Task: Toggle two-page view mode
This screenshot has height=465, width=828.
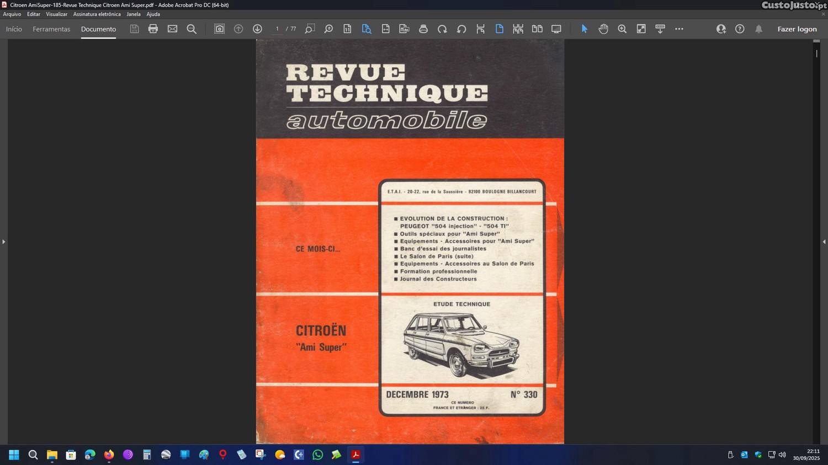Action: [537, 29]
